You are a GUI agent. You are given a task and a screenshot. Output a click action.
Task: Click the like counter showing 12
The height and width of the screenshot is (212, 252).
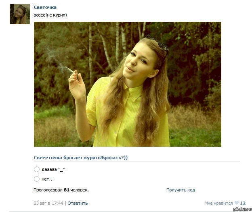(243, 203)
